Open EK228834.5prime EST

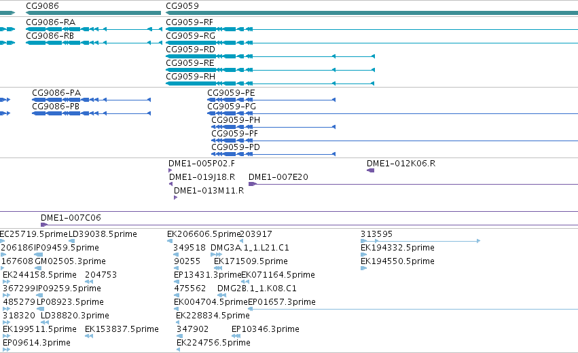213,316
